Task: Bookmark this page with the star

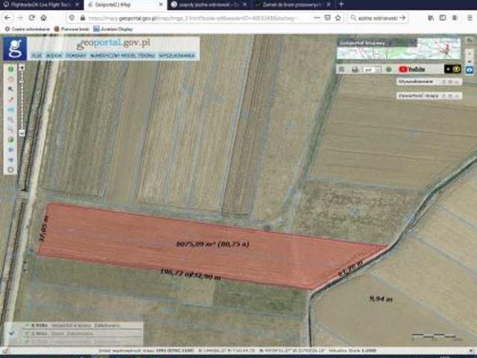Action: tap(338, 18)
